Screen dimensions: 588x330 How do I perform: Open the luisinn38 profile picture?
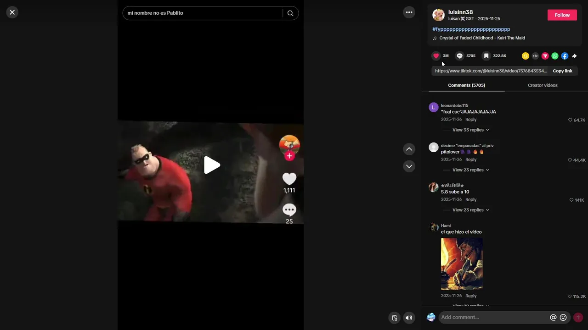tap(438, 15)
